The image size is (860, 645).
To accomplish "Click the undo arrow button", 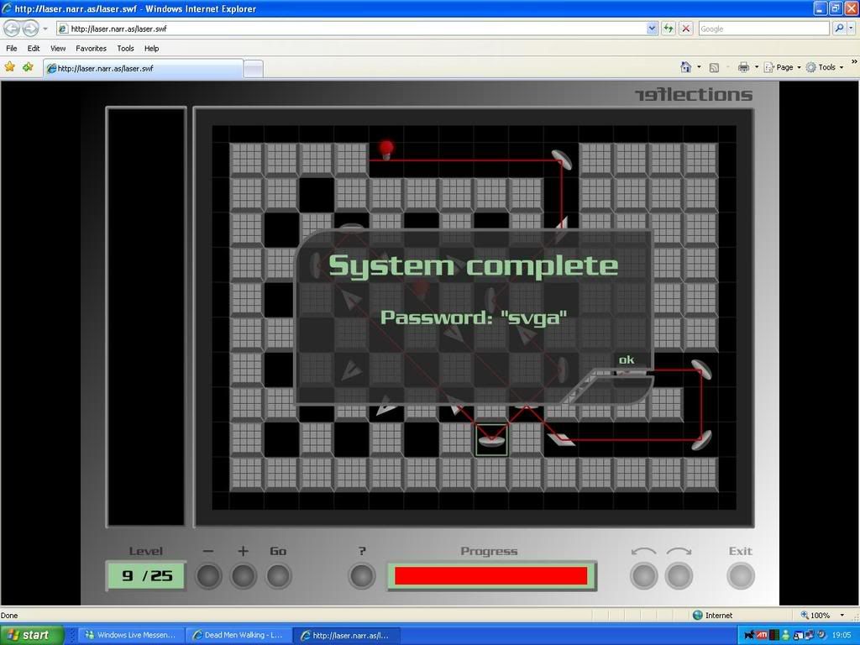I will (643, 576).
